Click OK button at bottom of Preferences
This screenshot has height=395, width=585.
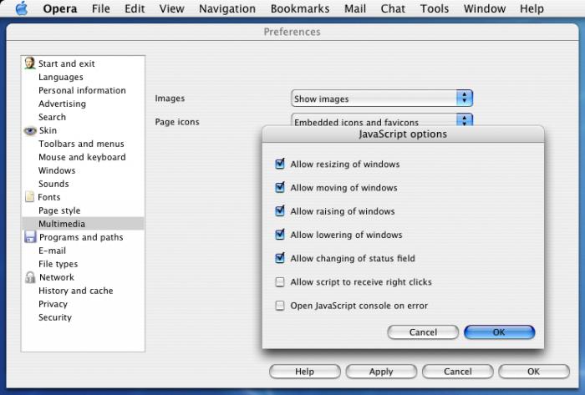pos(533,372)
